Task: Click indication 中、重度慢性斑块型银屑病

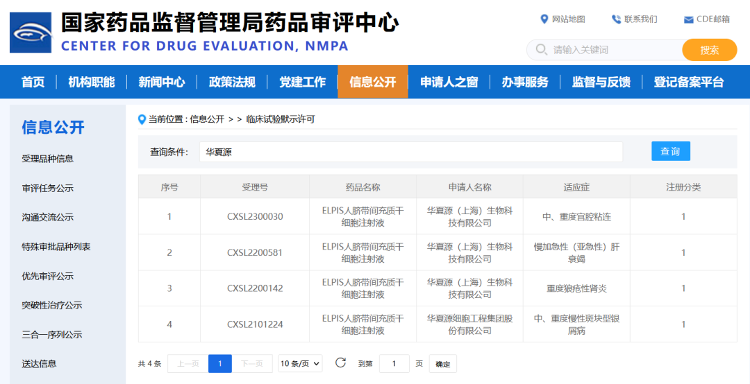Action: [x=576, y=324]
